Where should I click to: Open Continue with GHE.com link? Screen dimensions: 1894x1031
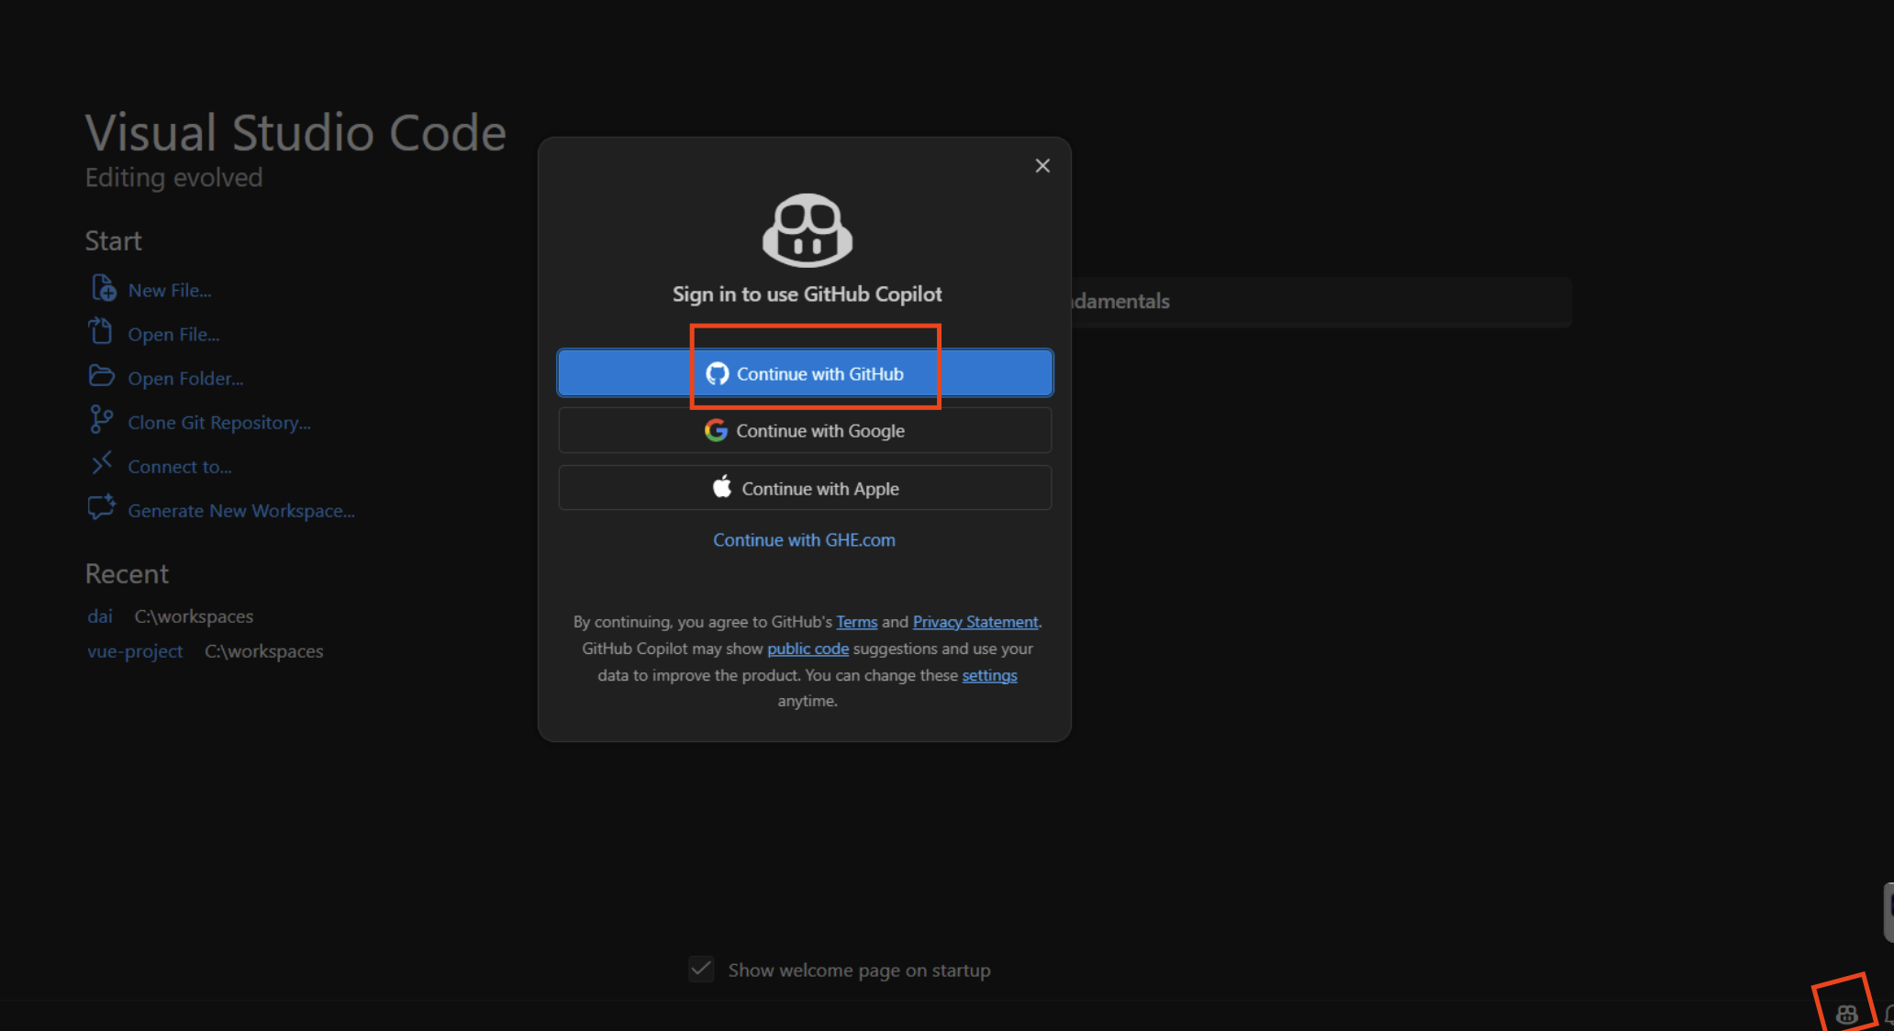tap(804, 540)
